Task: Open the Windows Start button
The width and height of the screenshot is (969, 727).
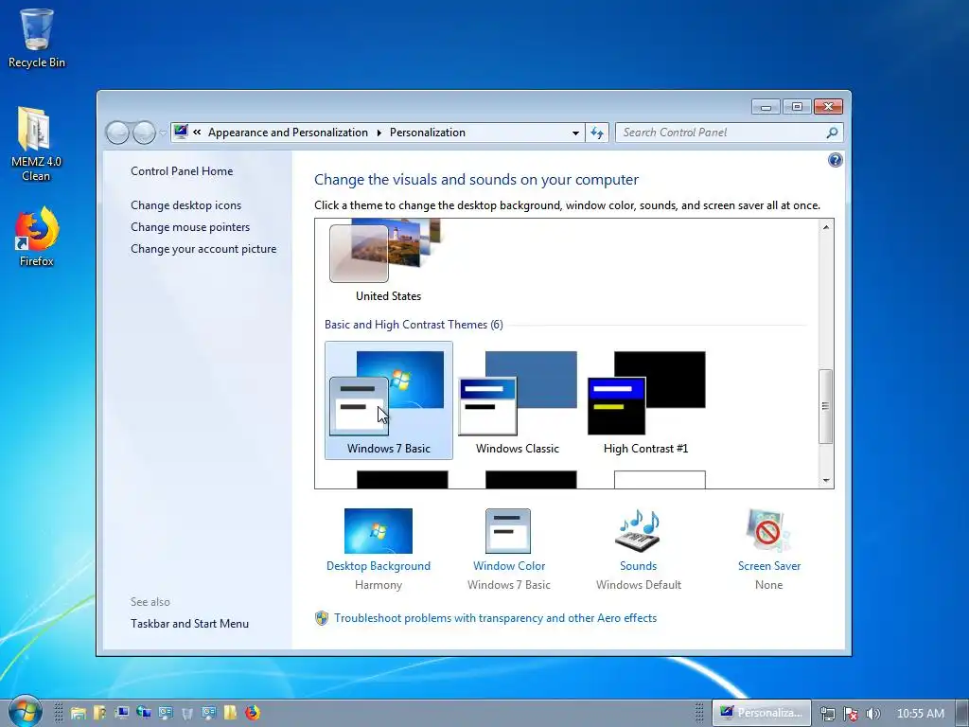Action: [26, 712]
